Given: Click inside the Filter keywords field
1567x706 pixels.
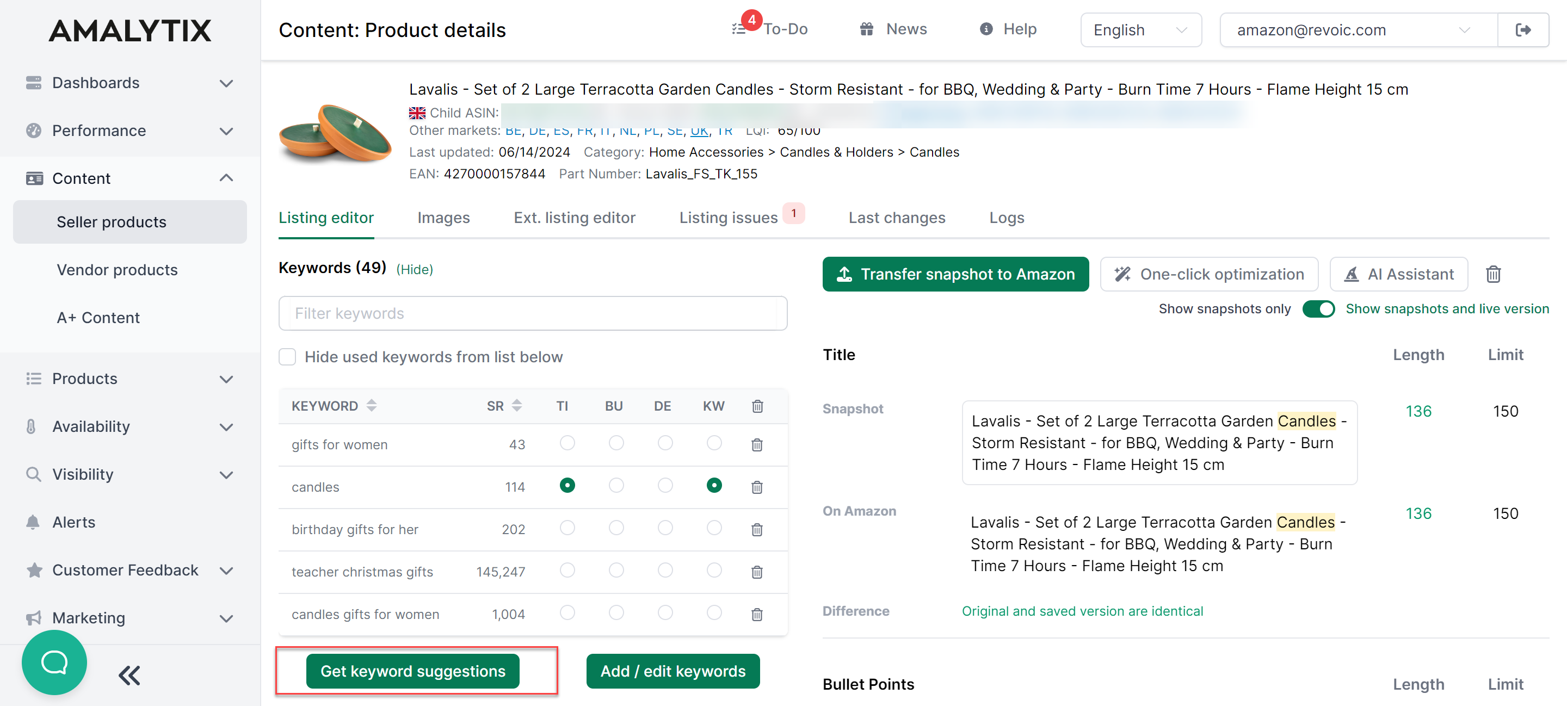Looking at the screenshot, I should pos(533,313).
